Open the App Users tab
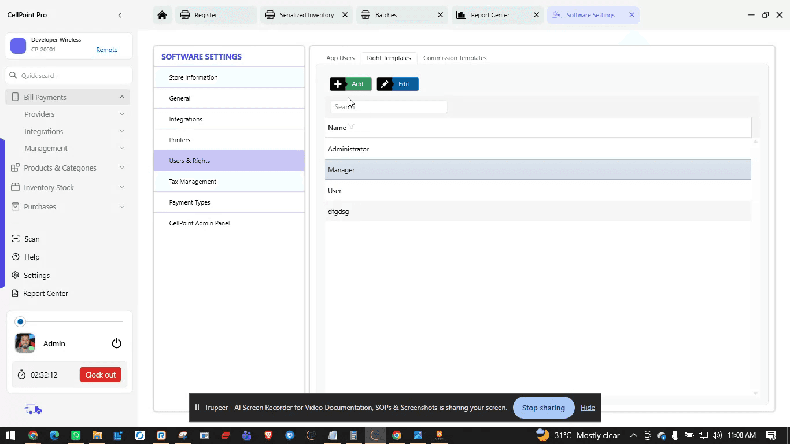The width and height of the screenshot is (790, 444). pos(340,58)
